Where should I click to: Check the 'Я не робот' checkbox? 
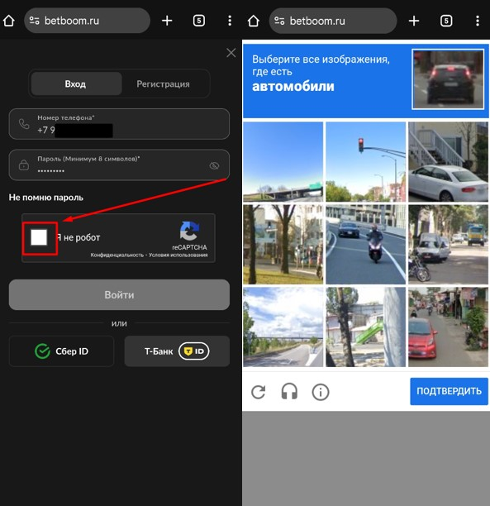[39, 237]
